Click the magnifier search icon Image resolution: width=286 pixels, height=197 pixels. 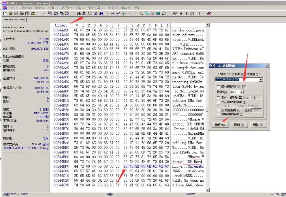point(164,13)
